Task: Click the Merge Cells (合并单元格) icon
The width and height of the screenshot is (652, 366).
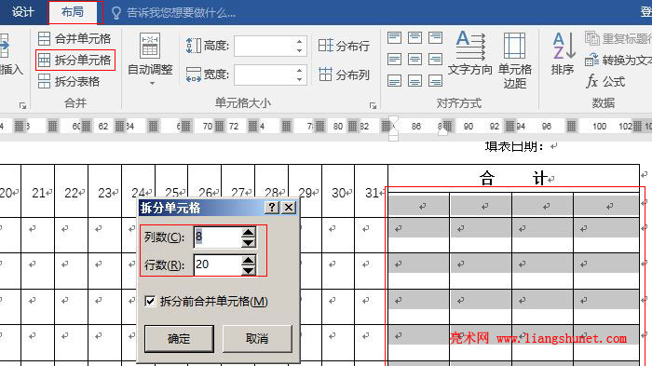Action: (x=44, y=39)
